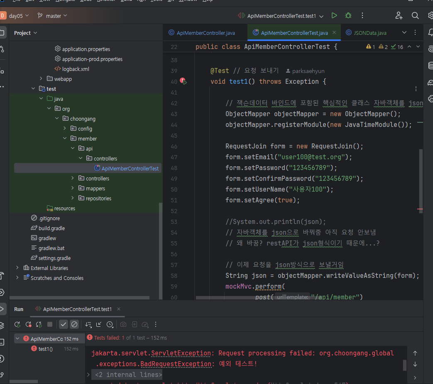The image size is (433, 384).
Task: Click BadRequestException link in console
Action: pos(176,364)
